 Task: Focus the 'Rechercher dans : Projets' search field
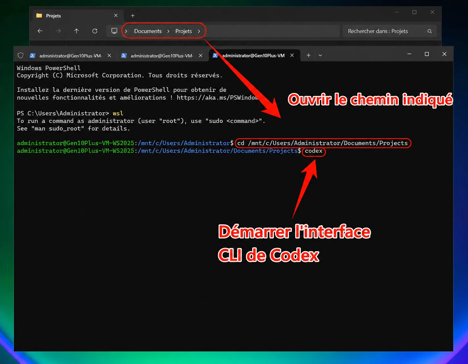tap(390, 31)
